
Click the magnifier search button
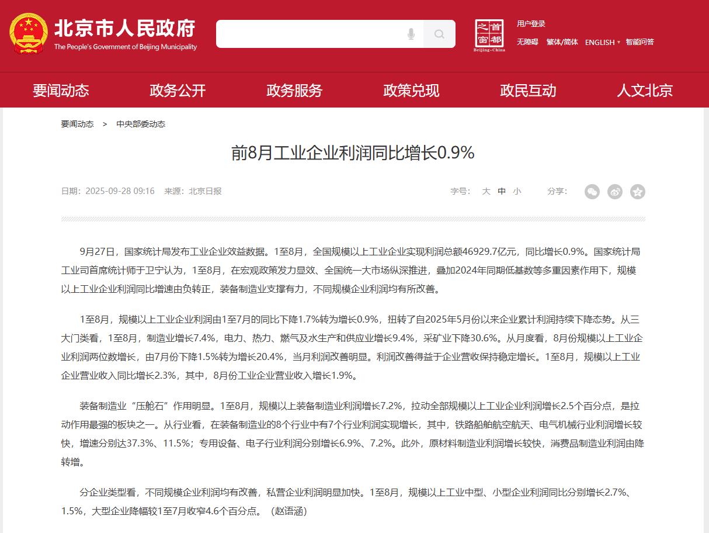[x=439, y=34]
